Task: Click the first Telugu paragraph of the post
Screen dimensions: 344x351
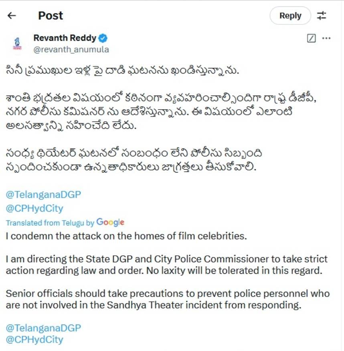Action: [122, 72]
